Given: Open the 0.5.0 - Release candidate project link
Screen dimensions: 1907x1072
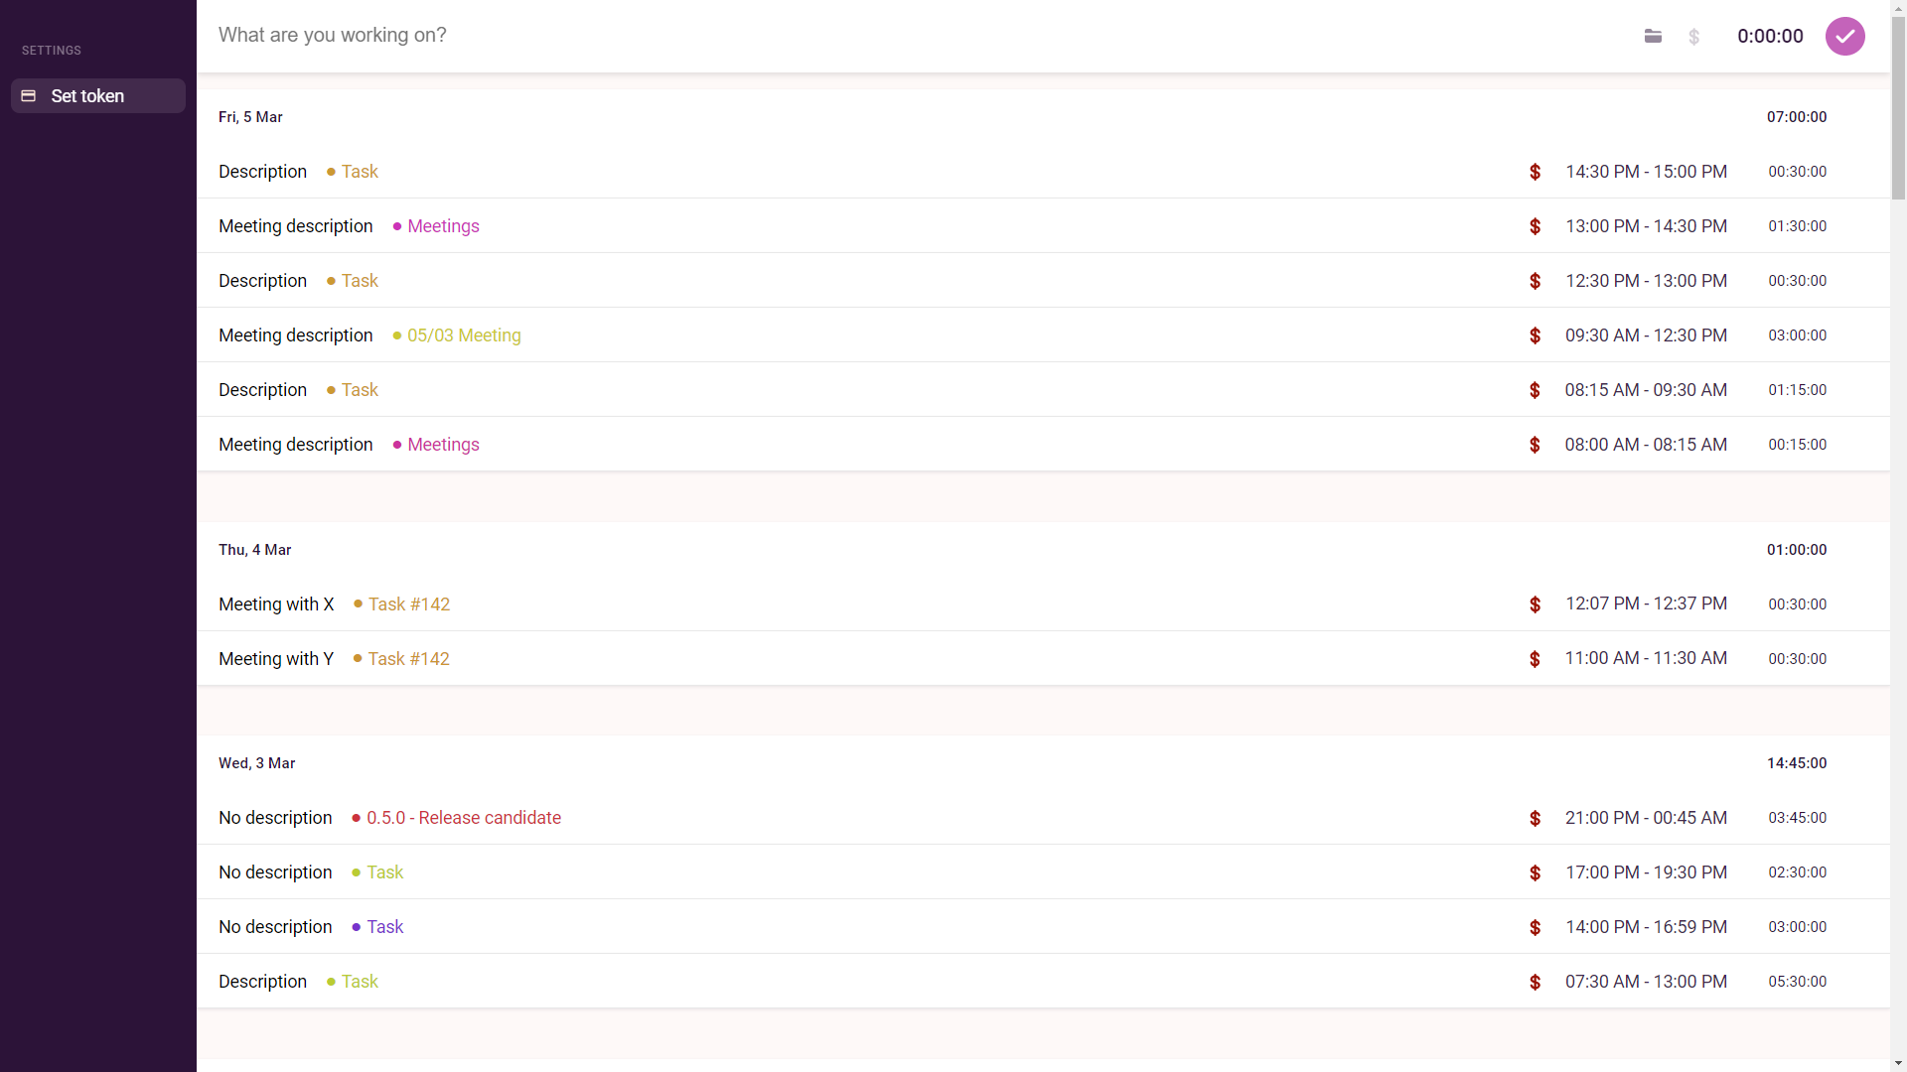Looking at the screenshot, I should (x=464, y=818).
